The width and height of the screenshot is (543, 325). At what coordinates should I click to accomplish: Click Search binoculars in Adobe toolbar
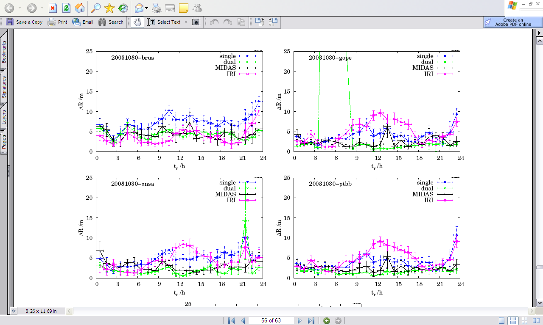[111, 22]
